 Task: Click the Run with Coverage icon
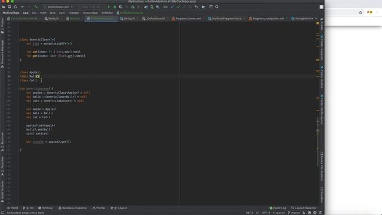(121, 7)
